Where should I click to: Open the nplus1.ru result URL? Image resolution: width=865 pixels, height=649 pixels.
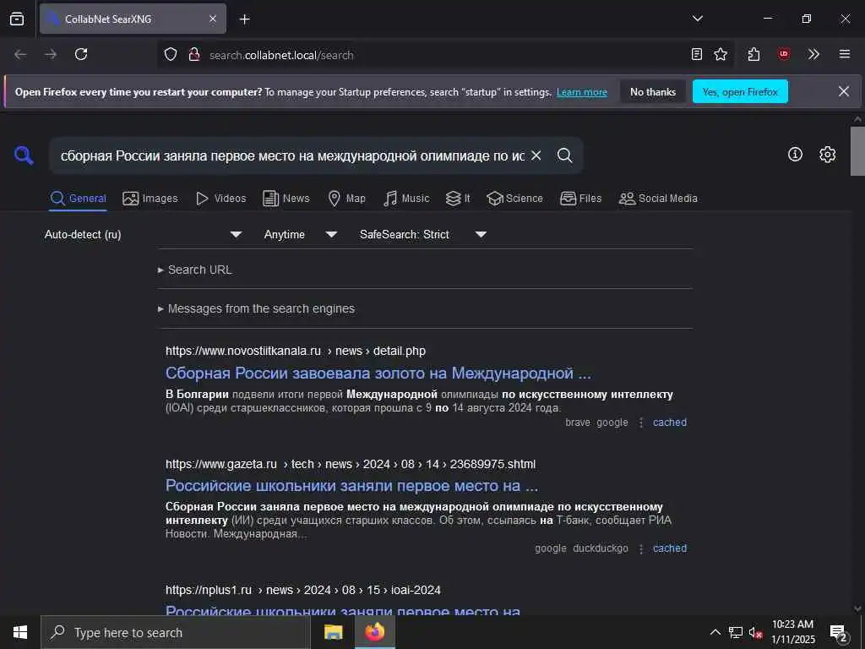coord(303,590)
